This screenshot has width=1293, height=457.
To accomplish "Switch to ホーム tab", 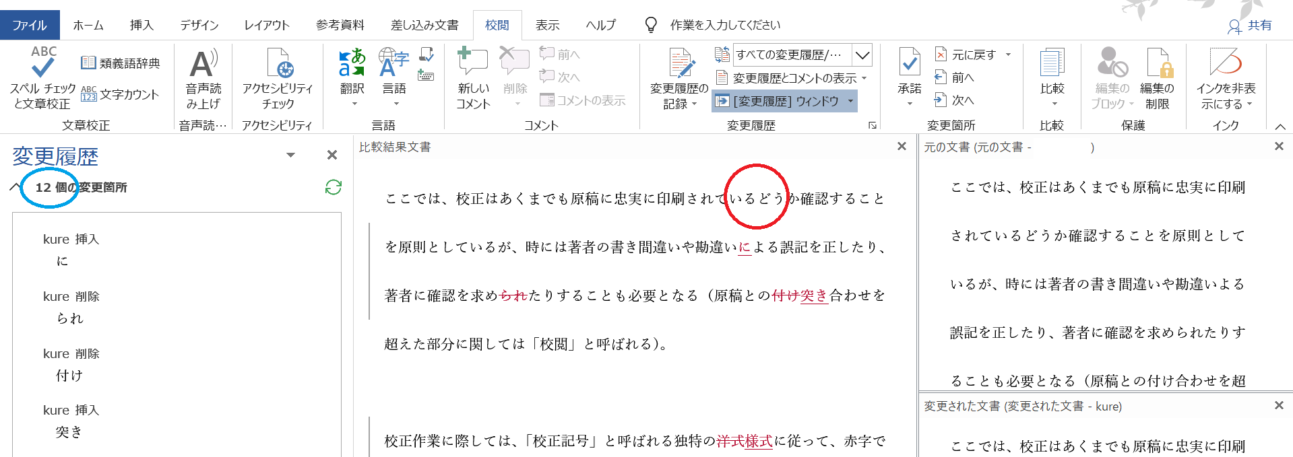I will pyautogui.click(x=88, y=25).
